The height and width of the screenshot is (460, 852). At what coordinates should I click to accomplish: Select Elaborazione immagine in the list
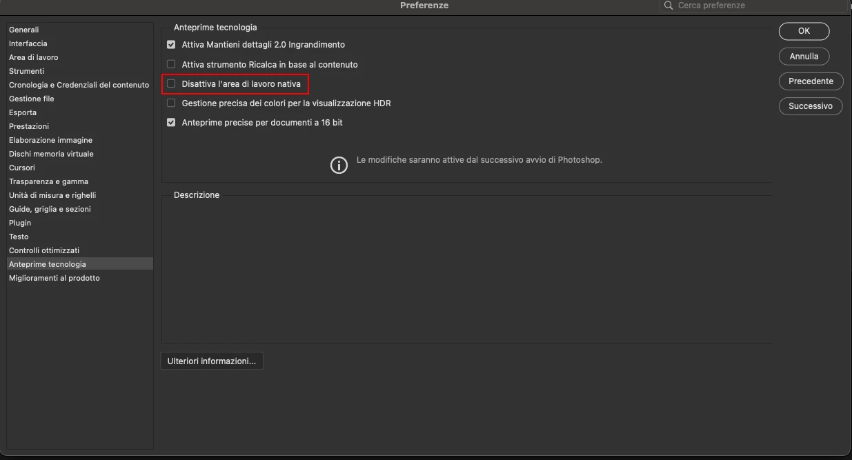pos(80,140)
